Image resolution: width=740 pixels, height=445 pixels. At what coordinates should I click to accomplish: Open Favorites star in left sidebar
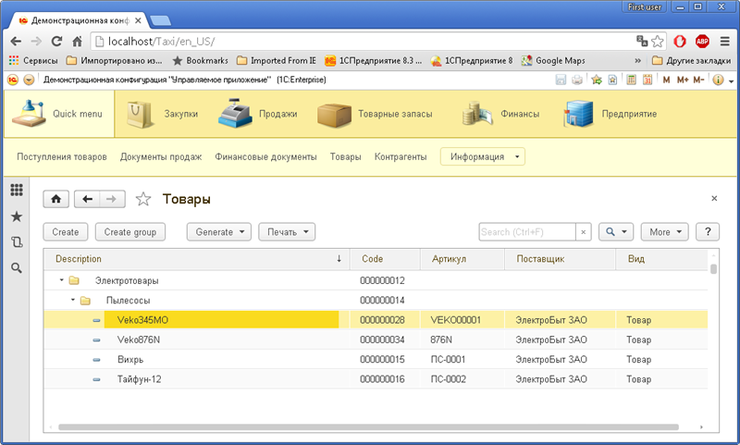(16, 216)
